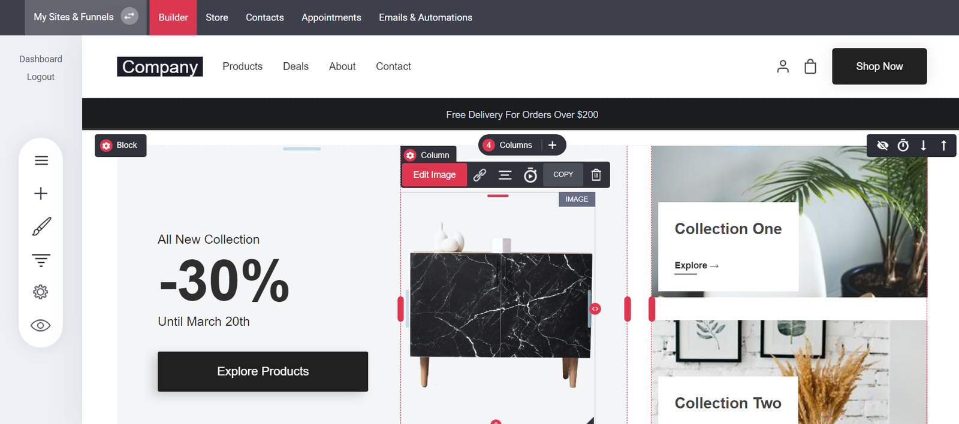The image size is (959, 424).
Task: Open the shopping bag cart icon
Action: (x=810, y=66)
